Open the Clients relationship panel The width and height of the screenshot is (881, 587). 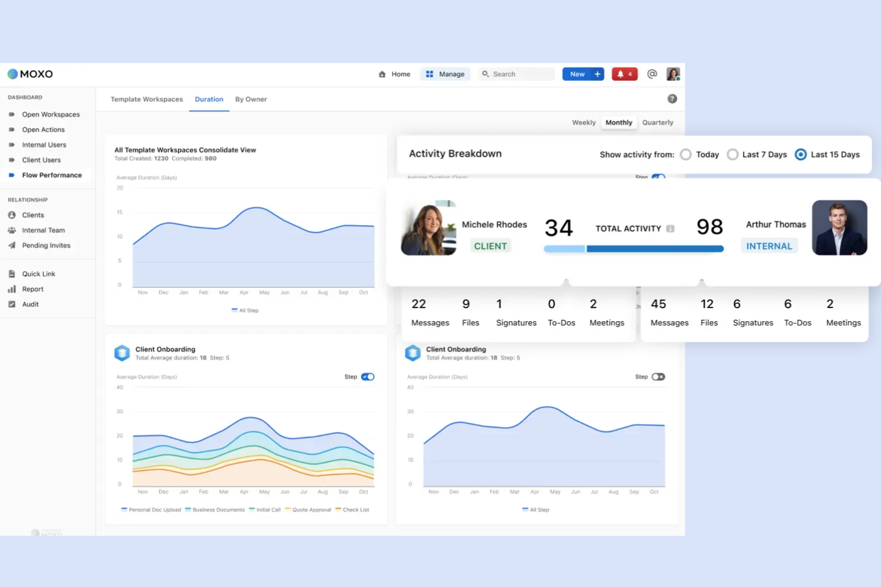click(33, 215)
